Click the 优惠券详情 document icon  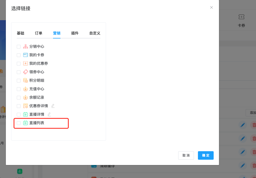point(26,106)
